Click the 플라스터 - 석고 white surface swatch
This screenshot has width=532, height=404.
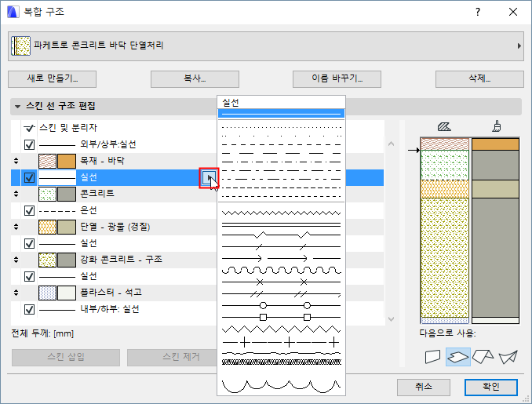coord(67,293)
